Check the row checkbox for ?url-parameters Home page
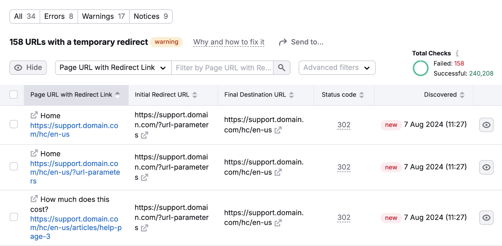Viewport: 502px width, 246px height. click(x=14, y=166)
